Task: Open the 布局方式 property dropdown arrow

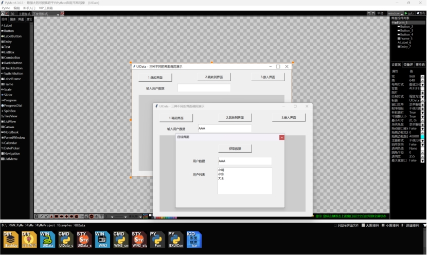Action: click(x=423, y=85)
